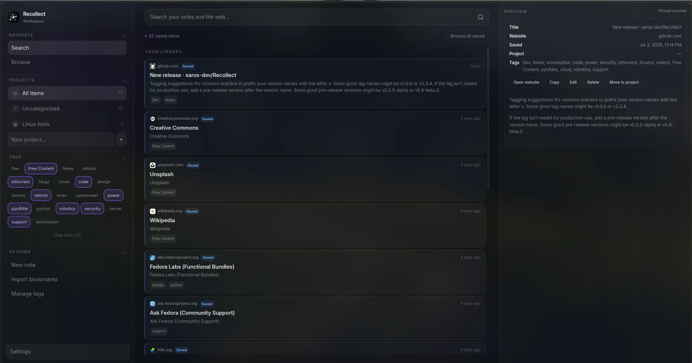The height and width of the screenshot is (363, 692).
Task: Focus the New project name field
Action: tap(61, 140)
